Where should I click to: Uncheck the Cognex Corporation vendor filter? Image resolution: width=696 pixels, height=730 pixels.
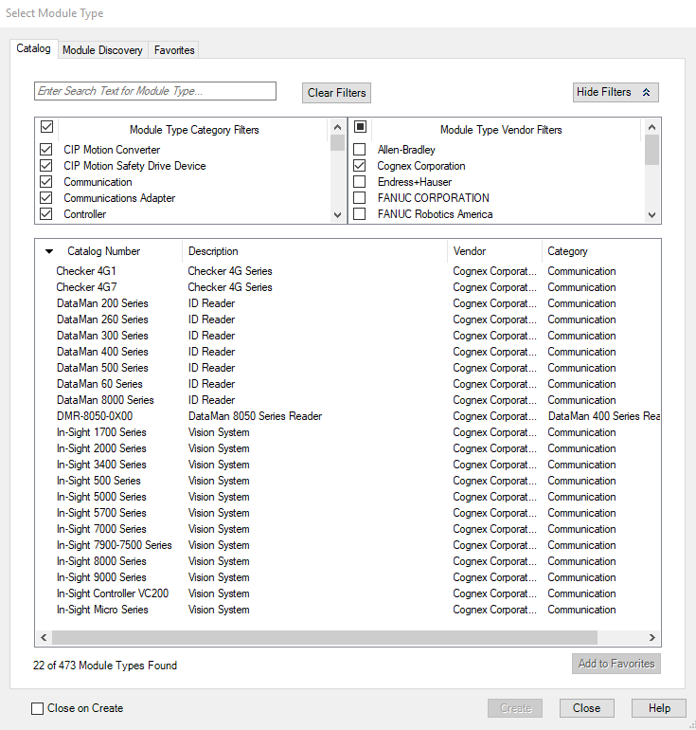click(x=360, y=166)
